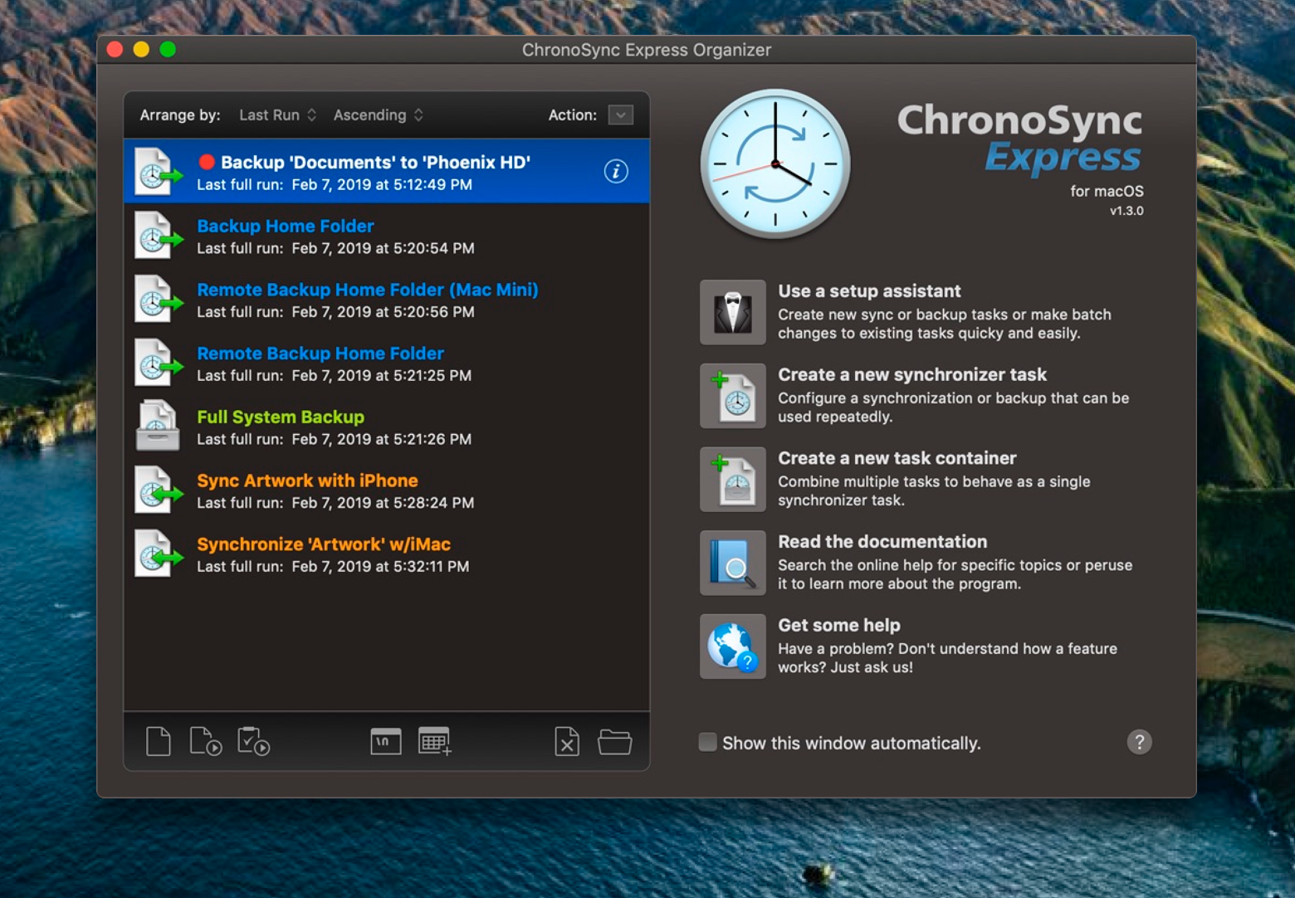Open info for Backup 'Documents' to 'Phoenix HD'
Viewport: 1295px width, 898px height.
click(615, 171)
